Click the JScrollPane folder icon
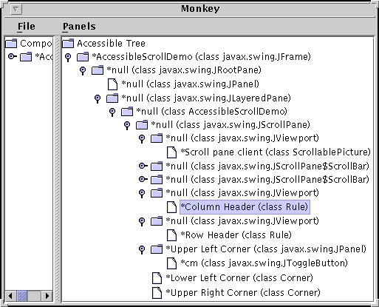The image size is (379, 307). point(142,125)
